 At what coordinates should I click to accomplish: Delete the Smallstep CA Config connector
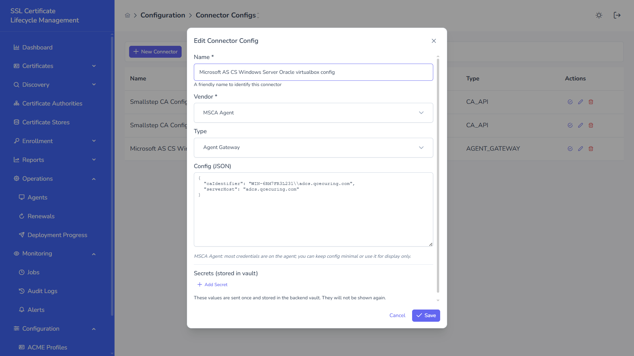591,102
